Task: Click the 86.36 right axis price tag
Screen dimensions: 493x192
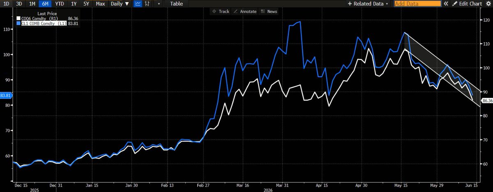Action: pyautogui.click(x=487, y=100)
